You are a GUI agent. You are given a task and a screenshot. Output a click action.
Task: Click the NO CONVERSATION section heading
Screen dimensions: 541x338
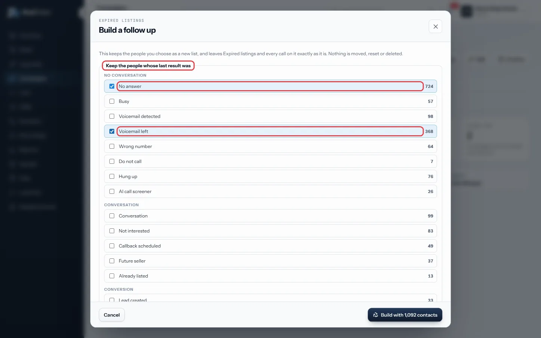pos(125,75)
